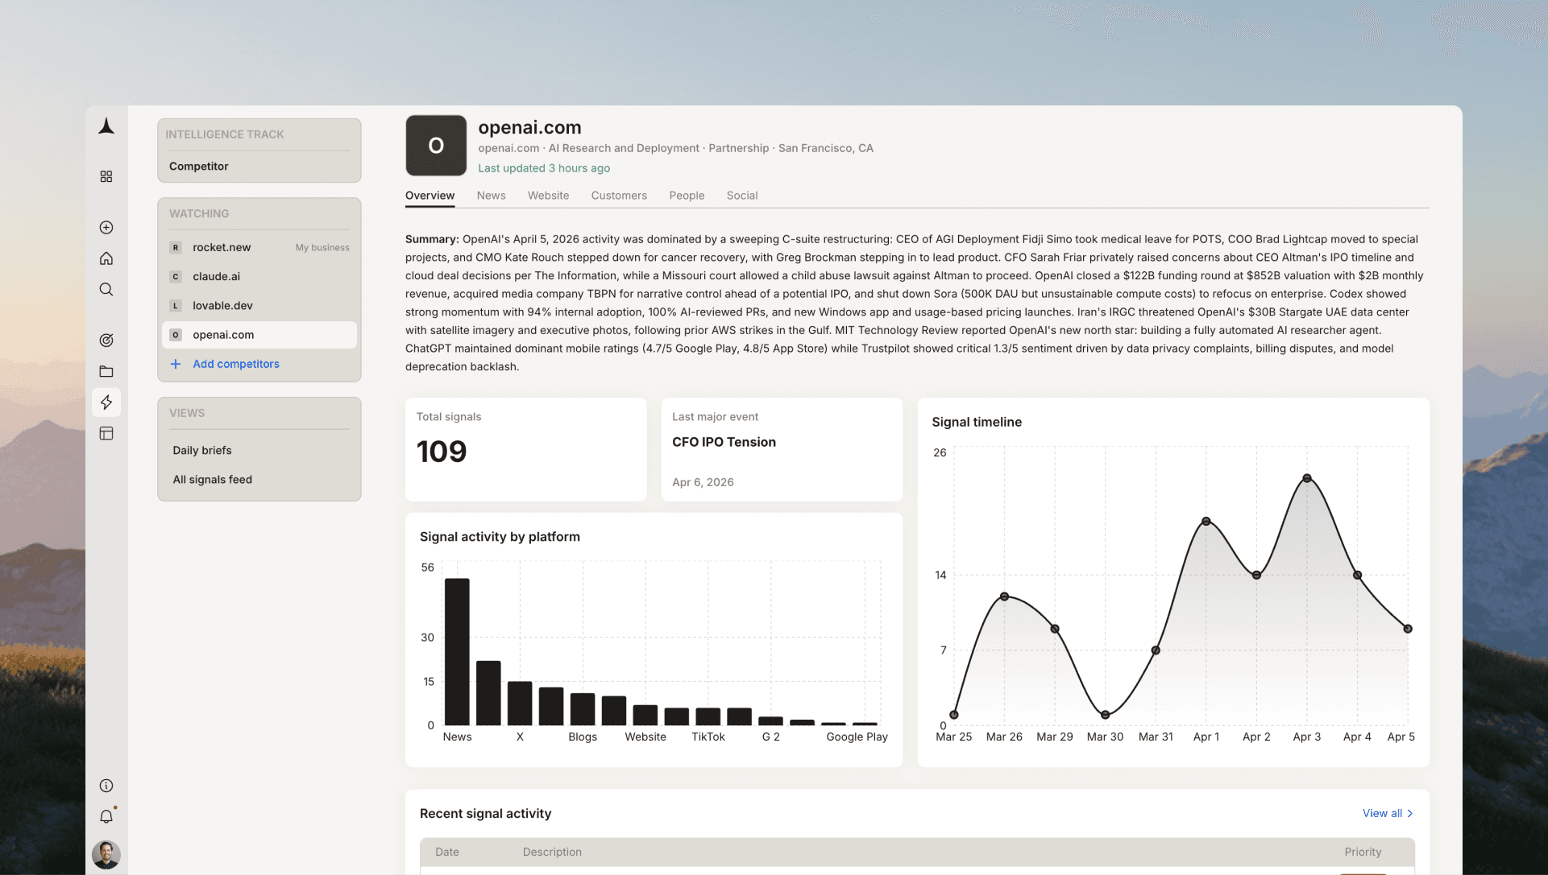Click the search magnifier sidebar icon
The width and height of the screenshot is (1548, 875).
click(106, 290)
